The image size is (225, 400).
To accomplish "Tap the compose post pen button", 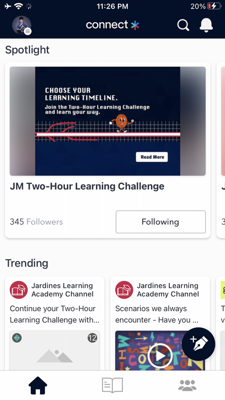I will coord(198,344).
